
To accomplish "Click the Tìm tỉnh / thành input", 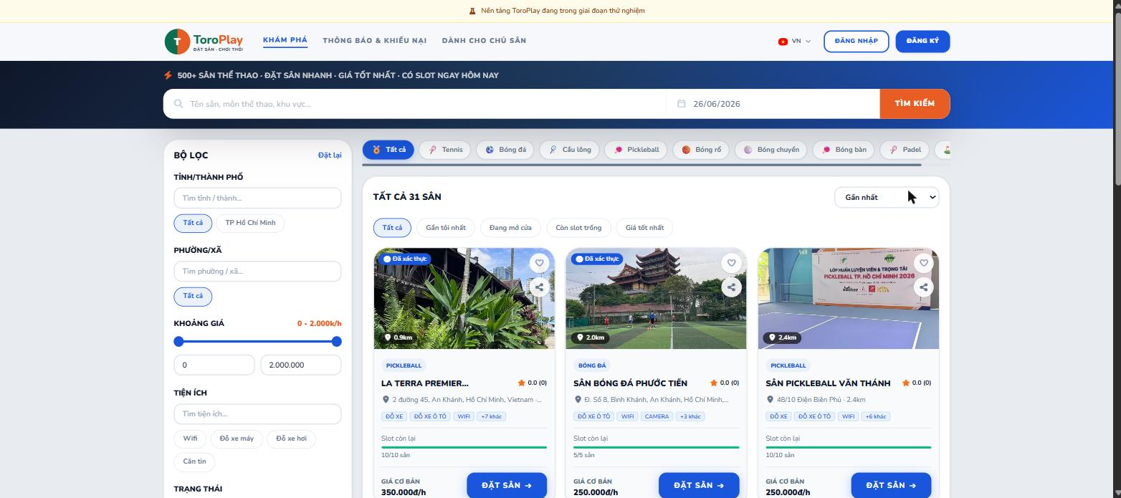I will click(257, 198).
